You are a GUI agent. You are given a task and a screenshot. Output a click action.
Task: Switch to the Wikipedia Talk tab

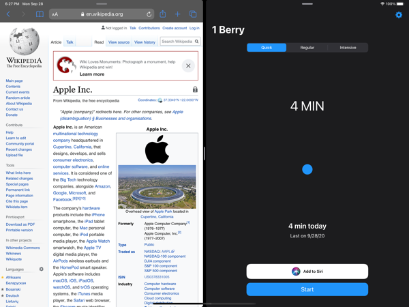(70, 42)
